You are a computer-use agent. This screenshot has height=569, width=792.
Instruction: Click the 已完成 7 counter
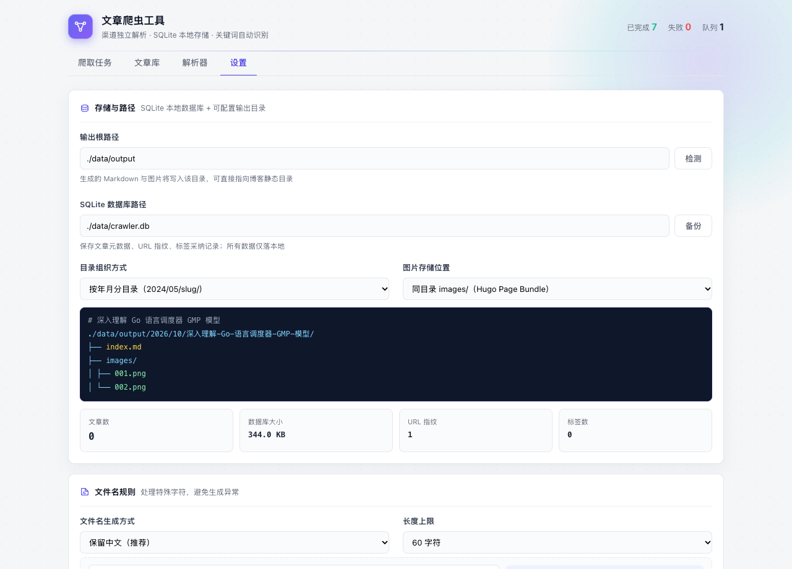(x=642, y=27)
